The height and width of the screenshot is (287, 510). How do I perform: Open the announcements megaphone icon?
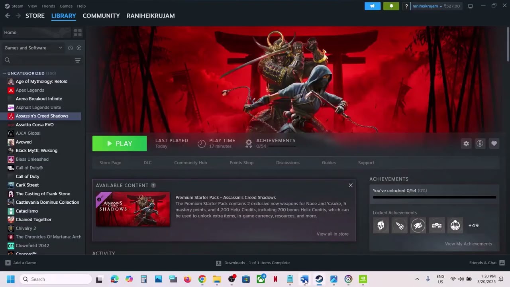coord(373,6)
